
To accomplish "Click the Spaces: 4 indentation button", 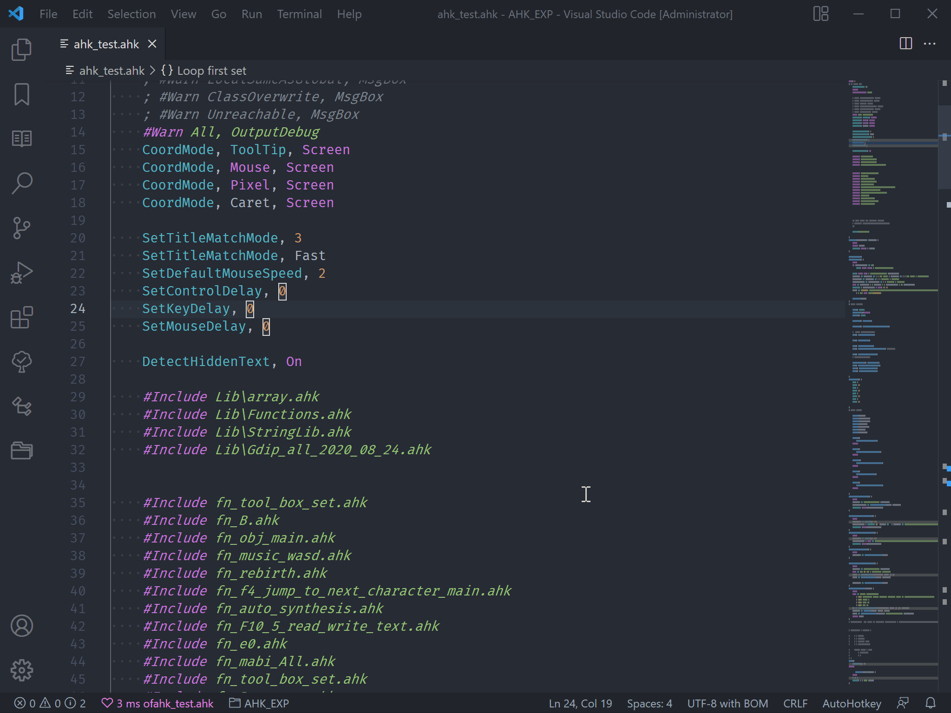I will click(x=649, y=703).
